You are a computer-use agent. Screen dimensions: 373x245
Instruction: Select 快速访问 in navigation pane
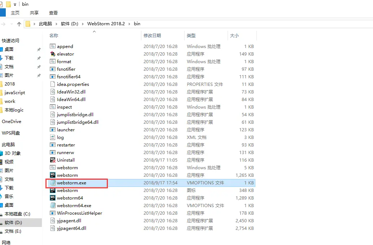pos(10,41)
